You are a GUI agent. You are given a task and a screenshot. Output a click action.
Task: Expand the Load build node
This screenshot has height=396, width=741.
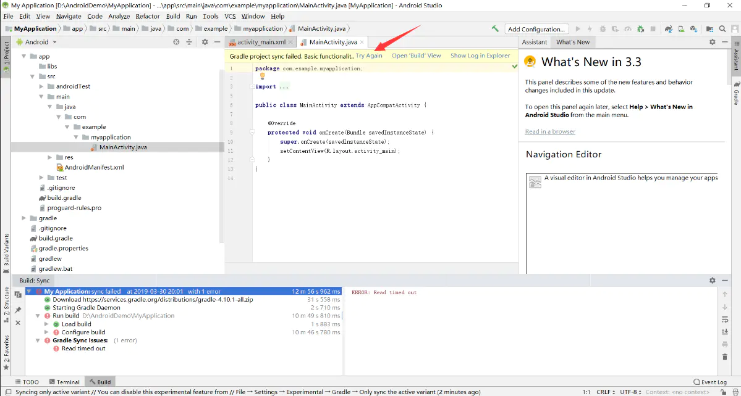point(46,324)
